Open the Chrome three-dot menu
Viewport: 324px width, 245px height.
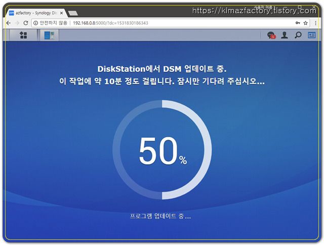click(x=315, y=23)
